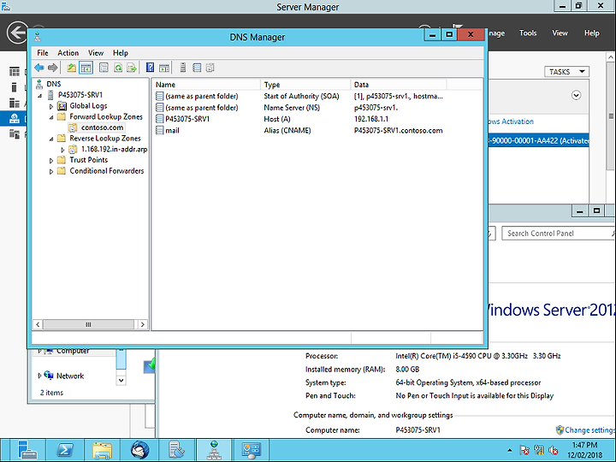Expand the 1.168.192.in-addr.arpa zone

pos(62,150)
